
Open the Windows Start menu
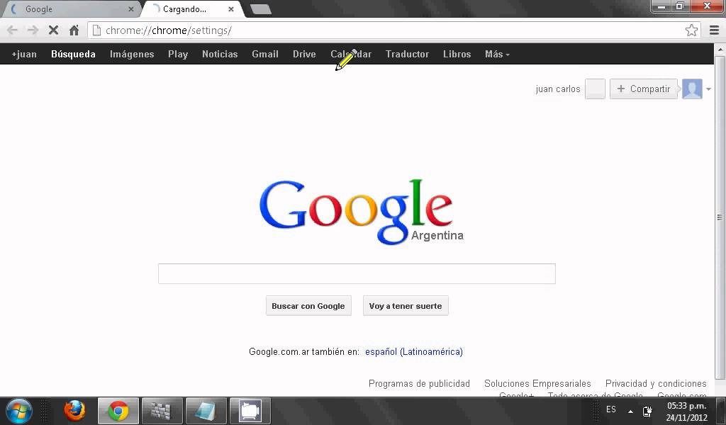[18, 411]
